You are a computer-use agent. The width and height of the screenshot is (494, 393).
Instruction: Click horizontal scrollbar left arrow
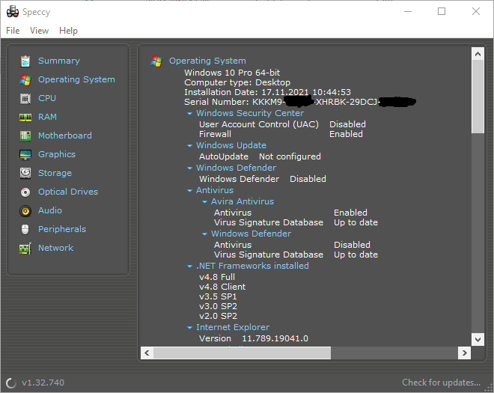click(x=147, y=353)
